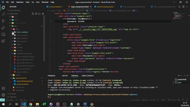Open Excel from the taskbar
Viewport: 190px width, 107px height.
click(44, 104)
